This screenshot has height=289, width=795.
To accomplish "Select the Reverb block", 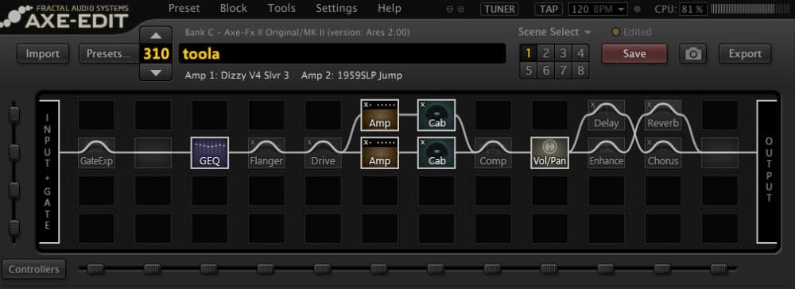I will coord(663,115).
